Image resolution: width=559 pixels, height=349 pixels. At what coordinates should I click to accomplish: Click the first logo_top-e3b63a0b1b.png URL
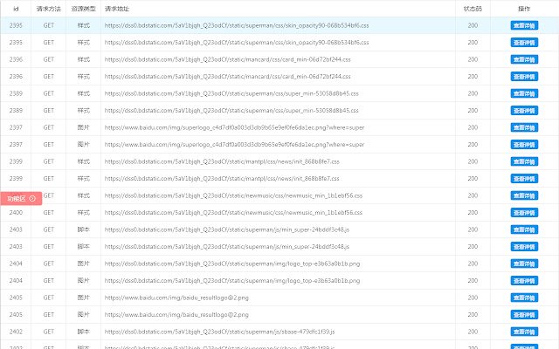click(x=232, y=263)
